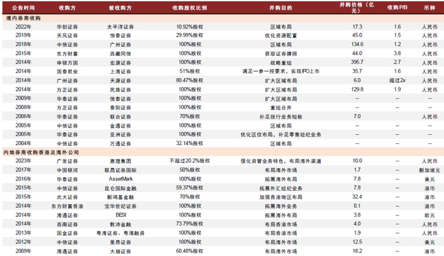This screenshot has width=444, height=256.
Task: Click the 补足投行业务短板 purpose cell
Action: point(280,117)
